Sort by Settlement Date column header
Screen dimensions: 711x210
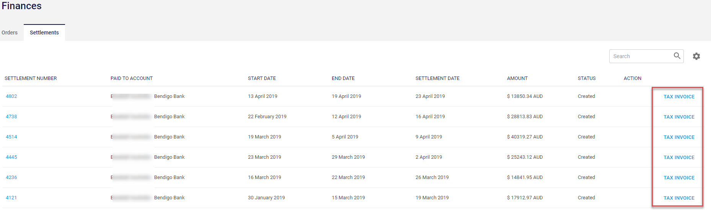[x=437, y=78]
